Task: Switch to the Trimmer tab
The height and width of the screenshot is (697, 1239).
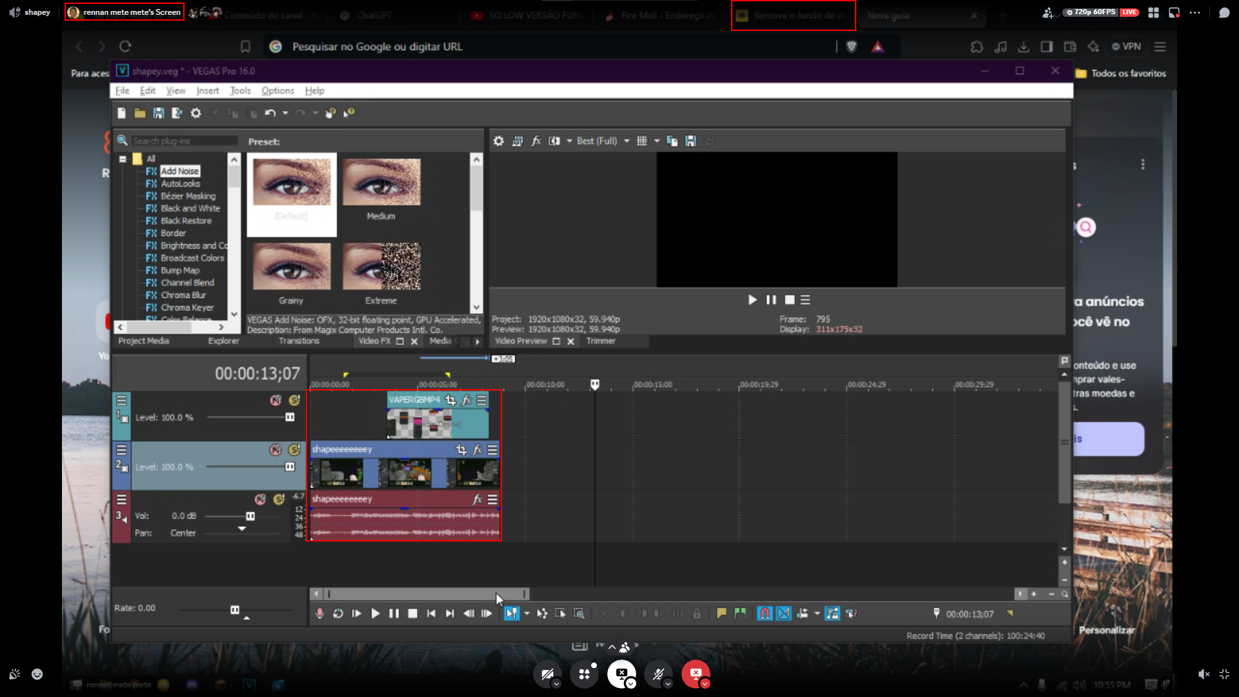Action: point(601,341)
